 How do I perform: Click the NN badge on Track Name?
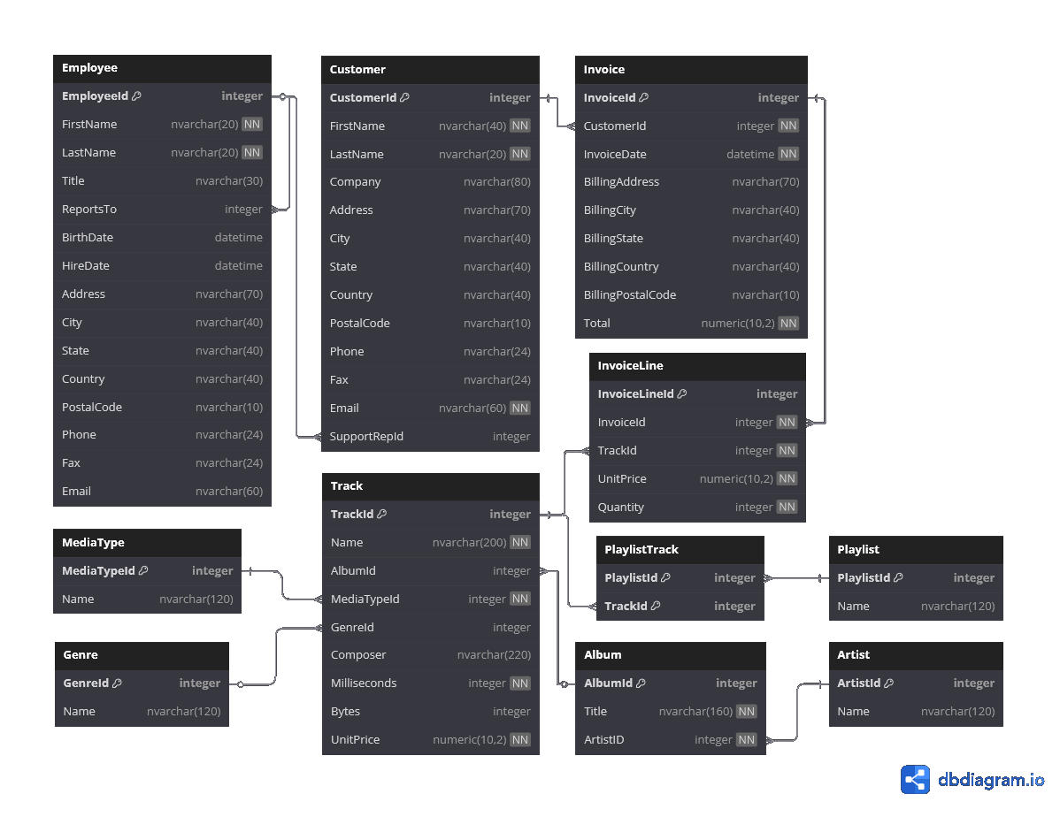(520, 542)
